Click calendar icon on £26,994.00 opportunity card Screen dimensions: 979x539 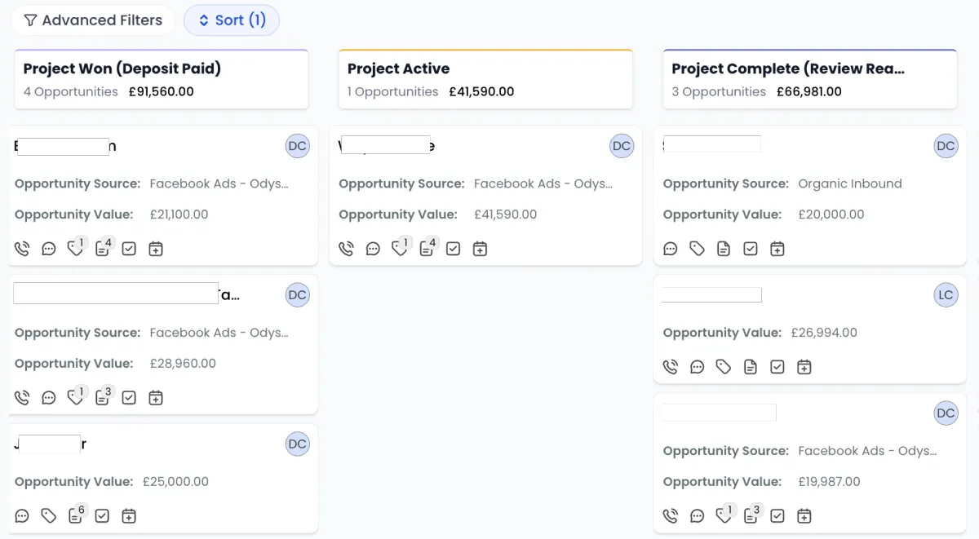[804, 367]
